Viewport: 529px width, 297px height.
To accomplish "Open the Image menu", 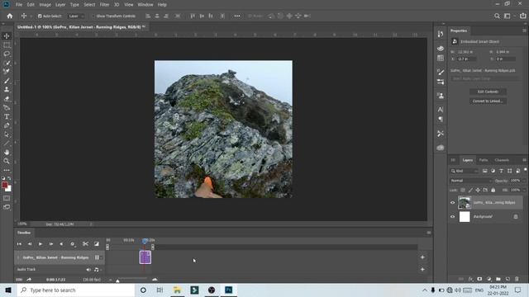I will pos(45,5).
